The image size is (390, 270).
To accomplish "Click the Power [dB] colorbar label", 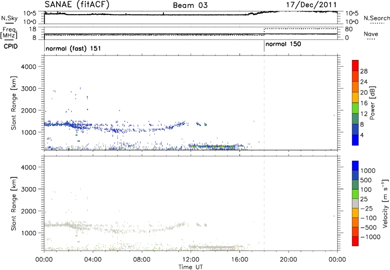I will pyautogui.click(x=372, y=103).
